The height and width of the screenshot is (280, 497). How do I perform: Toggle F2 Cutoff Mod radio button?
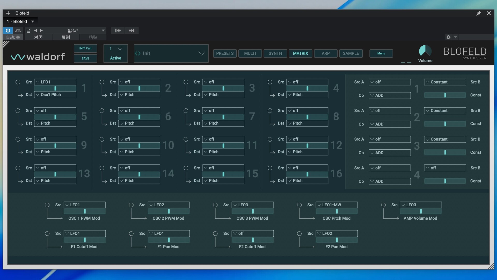point(215,234)
